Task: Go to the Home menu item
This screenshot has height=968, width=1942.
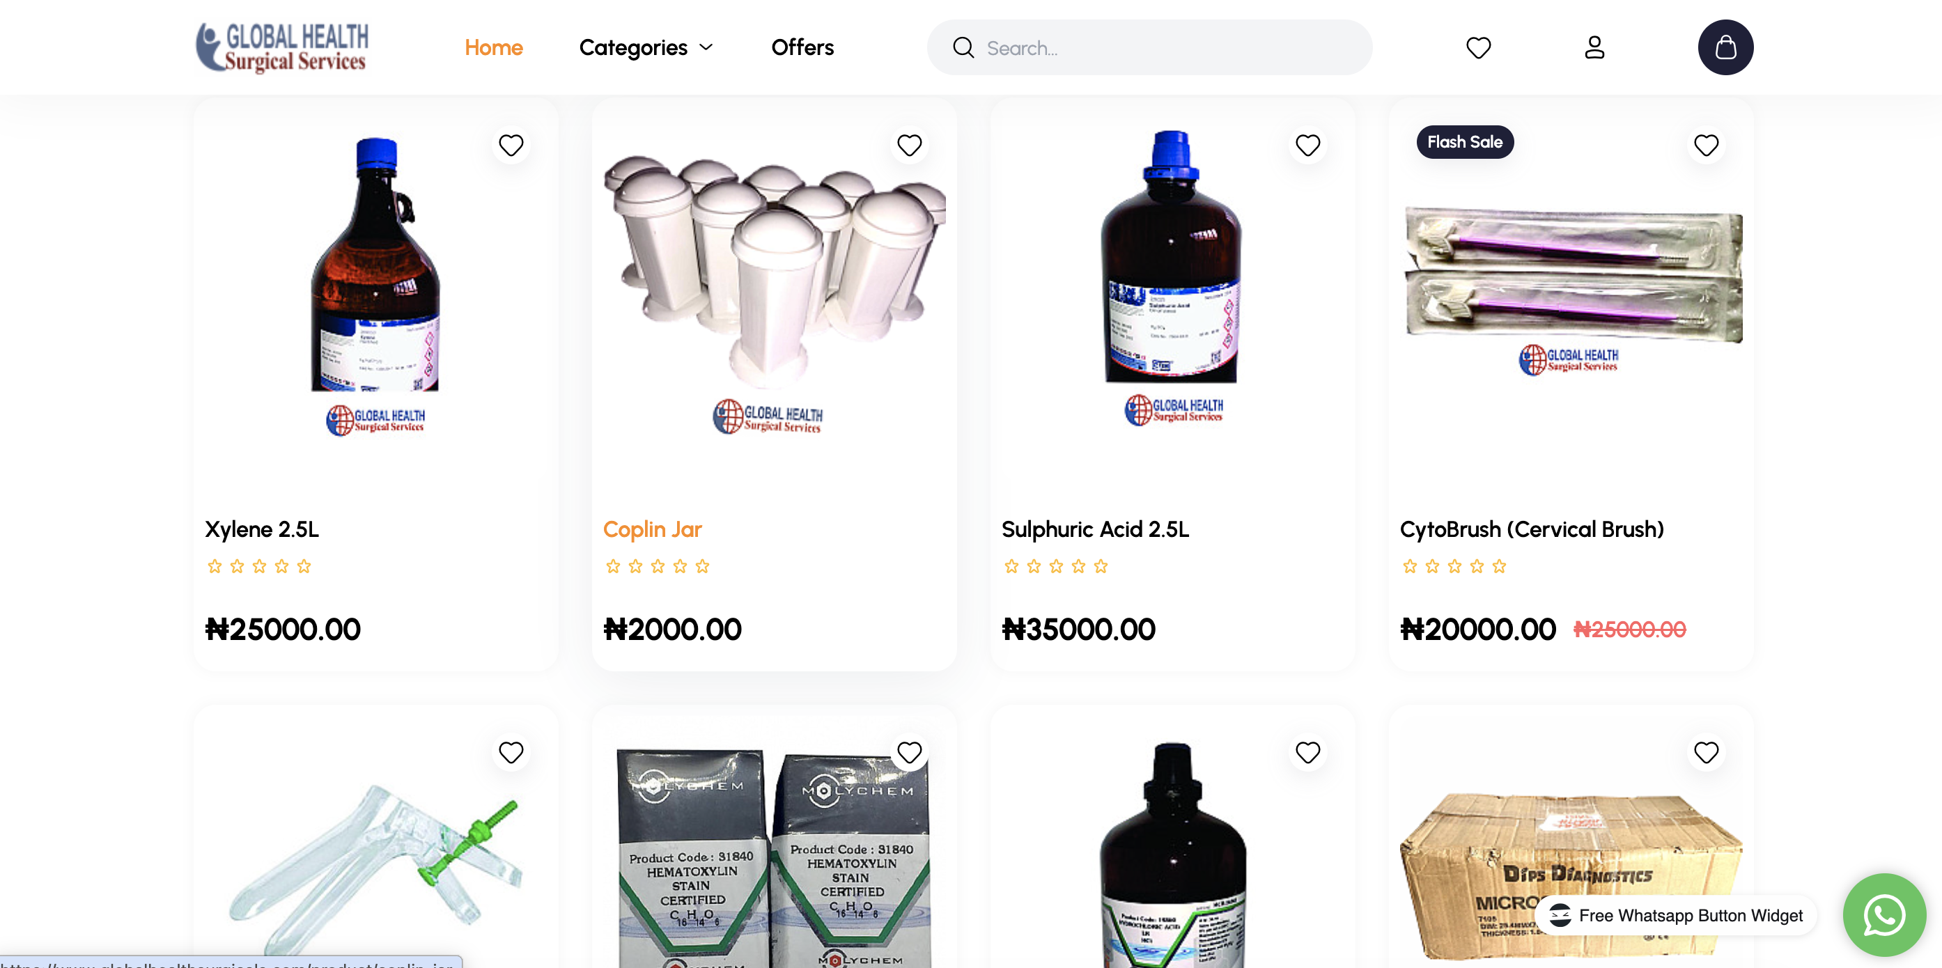Action: (x=493, y=47)
